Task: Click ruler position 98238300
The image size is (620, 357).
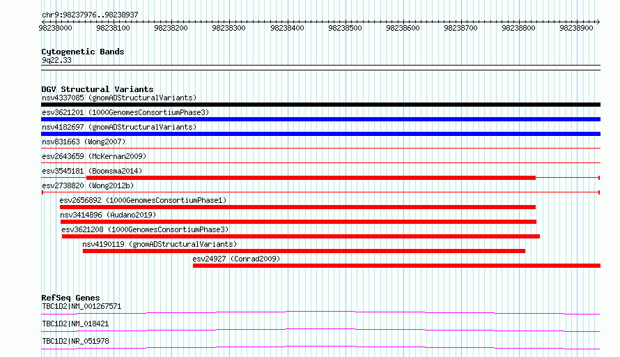Action: click(228, 28)
